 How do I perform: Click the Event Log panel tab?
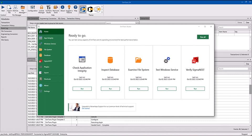pyautogui.click(x=31, y=60)
